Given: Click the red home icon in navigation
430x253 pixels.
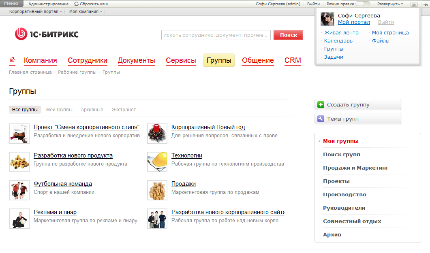Looking at the screenshot, I should pyautogui.click(x=12, y=60).
